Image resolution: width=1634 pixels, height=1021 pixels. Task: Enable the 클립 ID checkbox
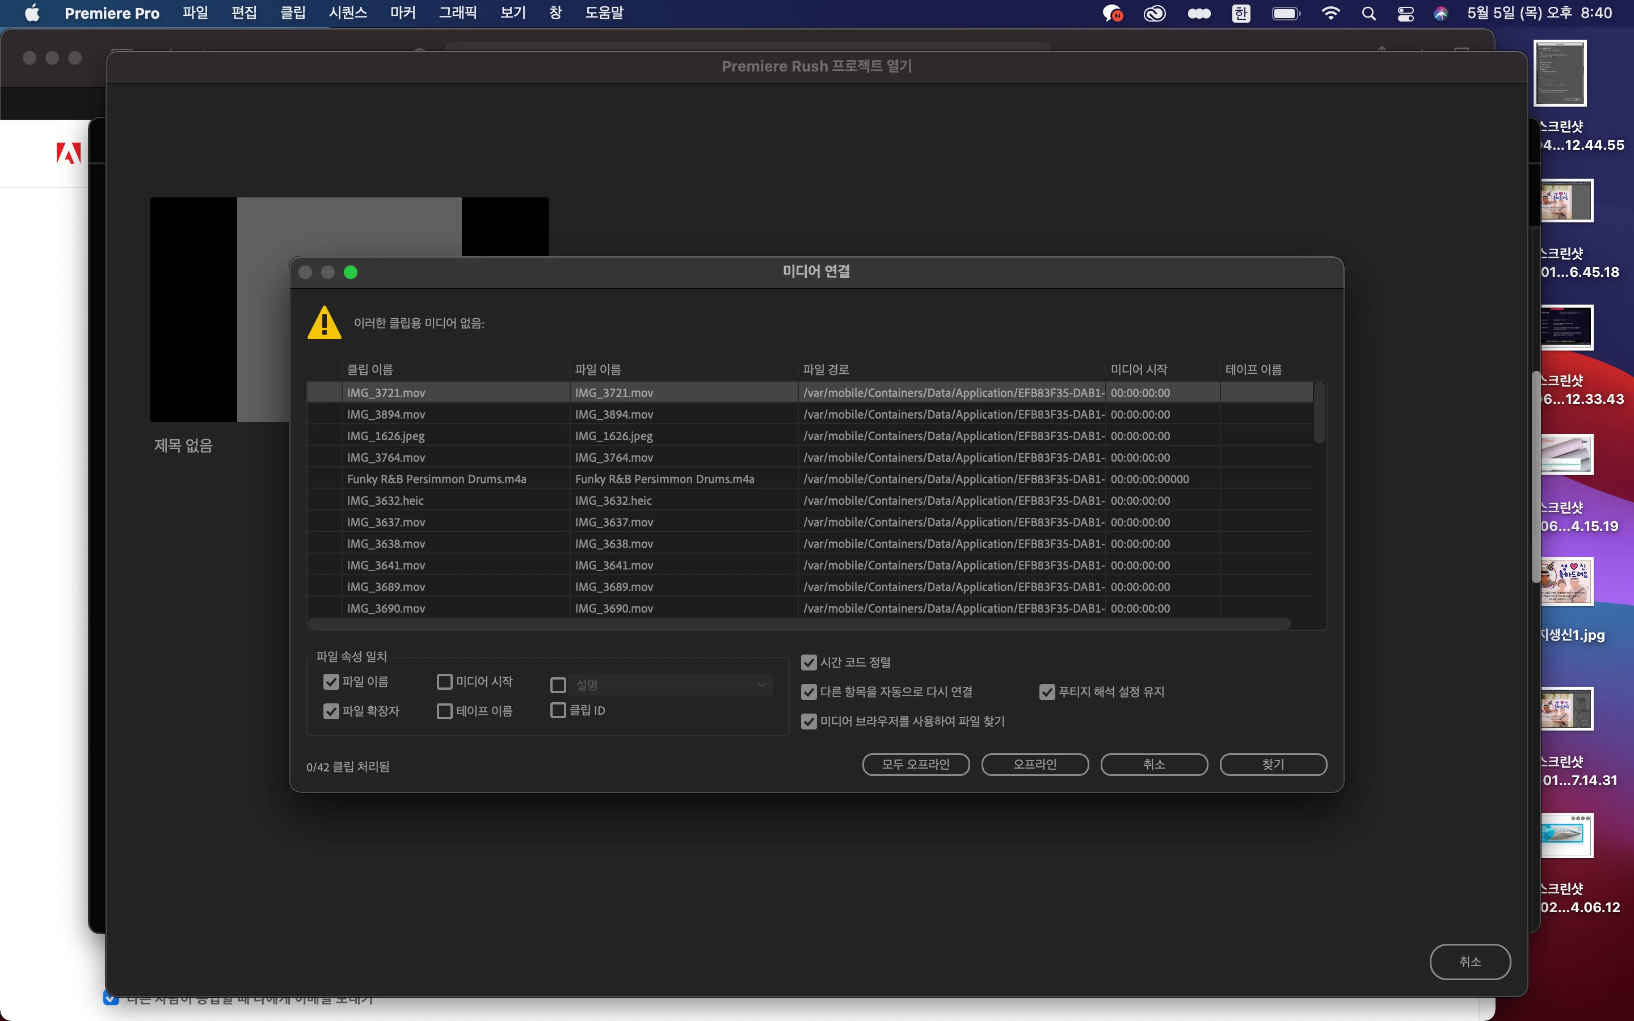click(x=558, y=710)
